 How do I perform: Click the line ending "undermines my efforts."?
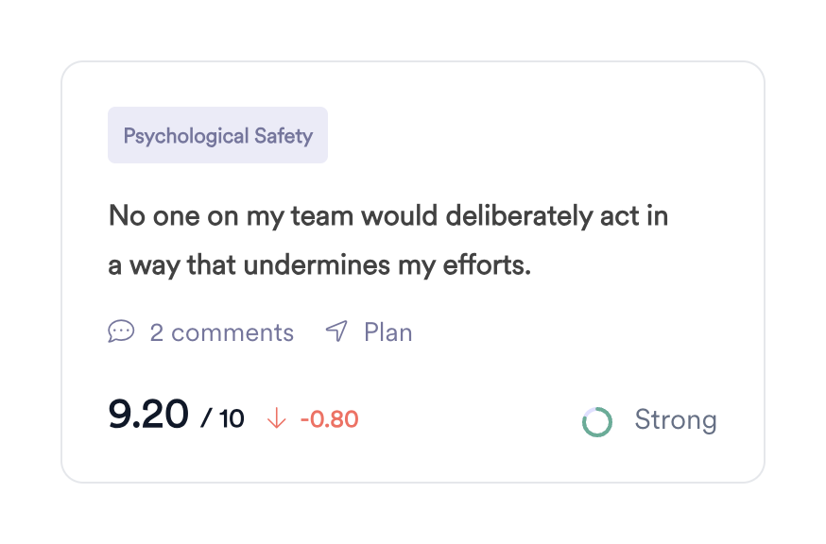[319, 265]
